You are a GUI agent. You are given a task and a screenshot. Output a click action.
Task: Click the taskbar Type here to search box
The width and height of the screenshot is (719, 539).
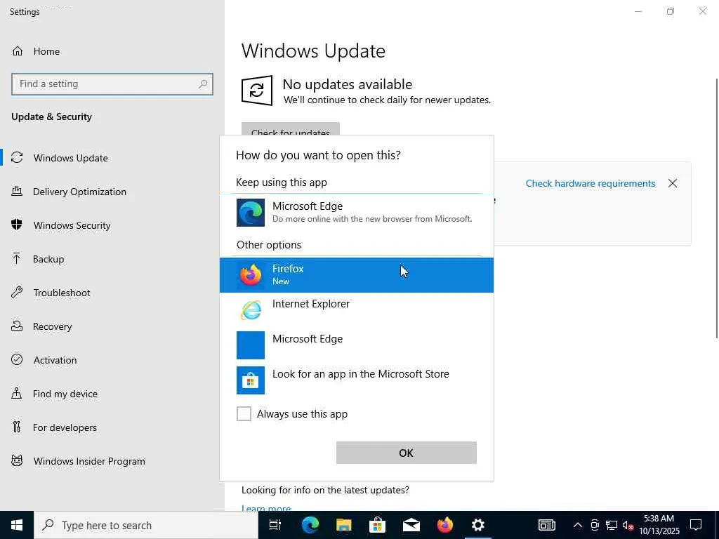click(x=146, y=525)
